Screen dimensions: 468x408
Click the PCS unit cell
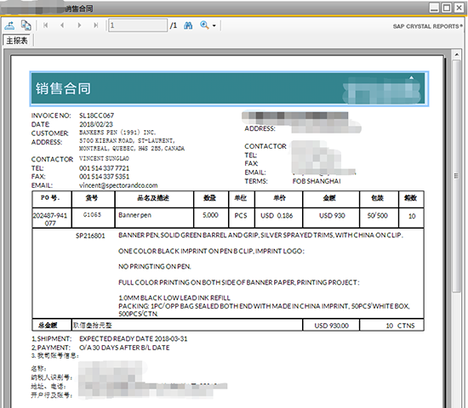[x=241, y=218]
